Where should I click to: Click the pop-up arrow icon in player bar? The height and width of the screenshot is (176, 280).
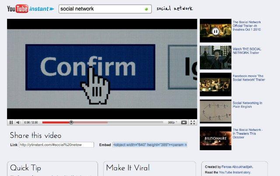click(184, 123)
